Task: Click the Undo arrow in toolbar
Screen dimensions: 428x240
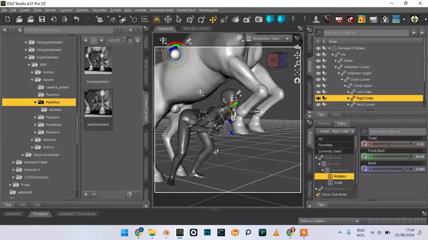Action: pyautogui.click(x=76, y=19)
